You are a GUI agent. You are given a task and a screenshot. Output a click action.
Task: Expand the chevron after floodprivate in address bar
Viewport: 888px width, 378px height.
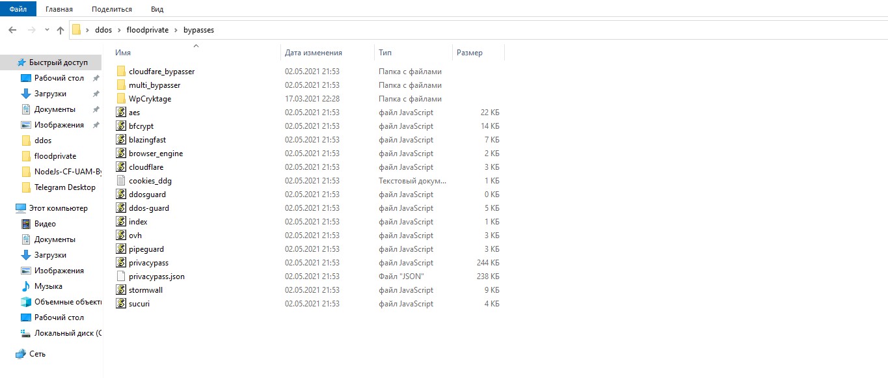(x=175, y=30)
